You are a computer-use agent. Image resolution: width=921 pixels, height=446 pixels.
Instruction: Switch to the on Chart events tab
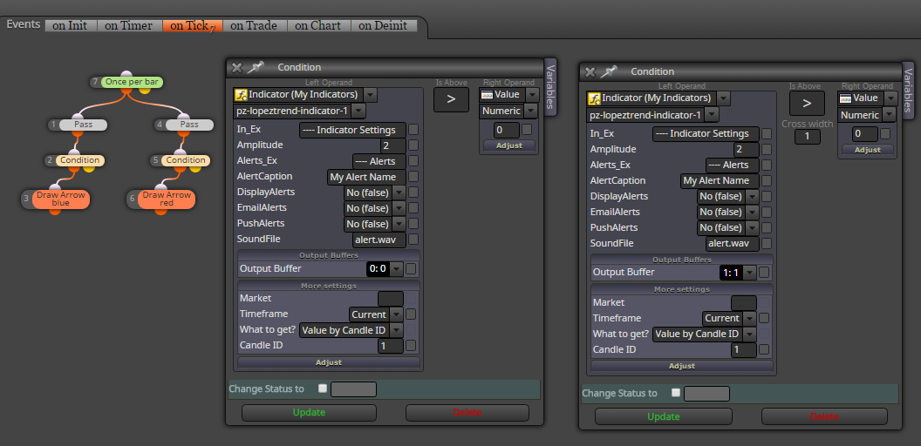[x=317, y=26]
